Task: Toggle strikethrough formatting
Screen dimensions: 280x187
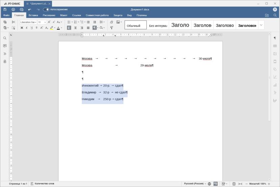Action: pyautogui.click(x=37, y=28)
